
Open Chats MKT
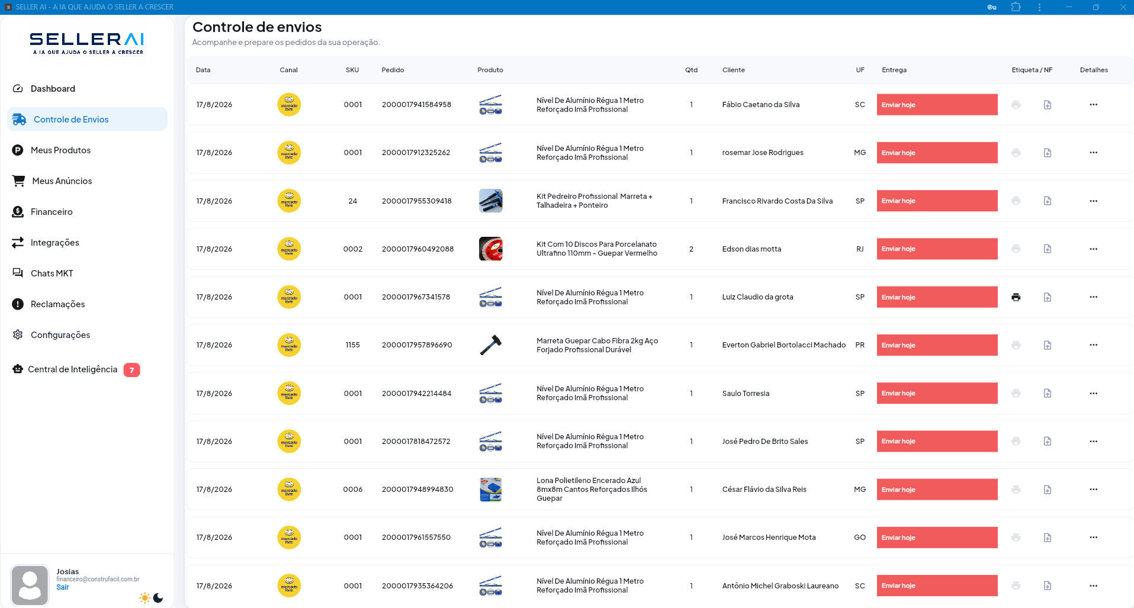point(52,274)
